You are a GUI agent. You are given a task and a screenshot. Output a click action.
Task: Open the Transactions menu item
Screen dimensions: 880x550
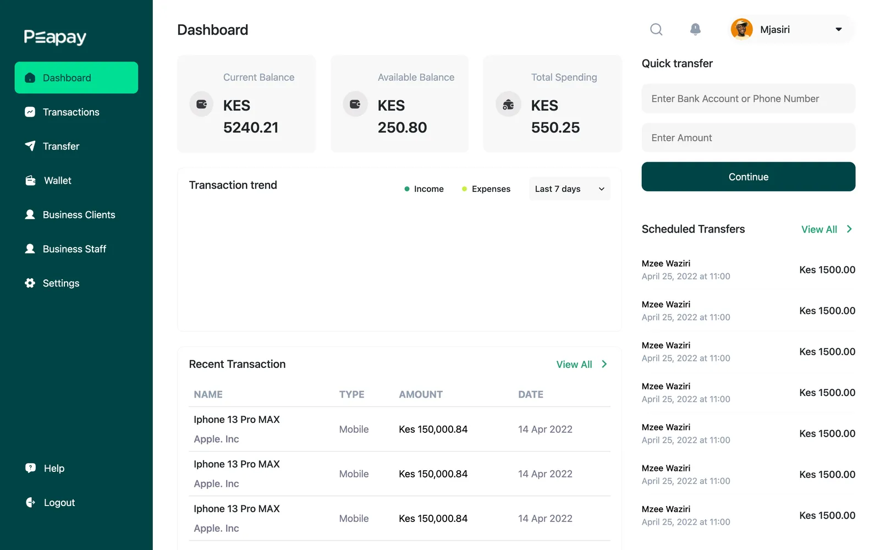pos(76,112)
